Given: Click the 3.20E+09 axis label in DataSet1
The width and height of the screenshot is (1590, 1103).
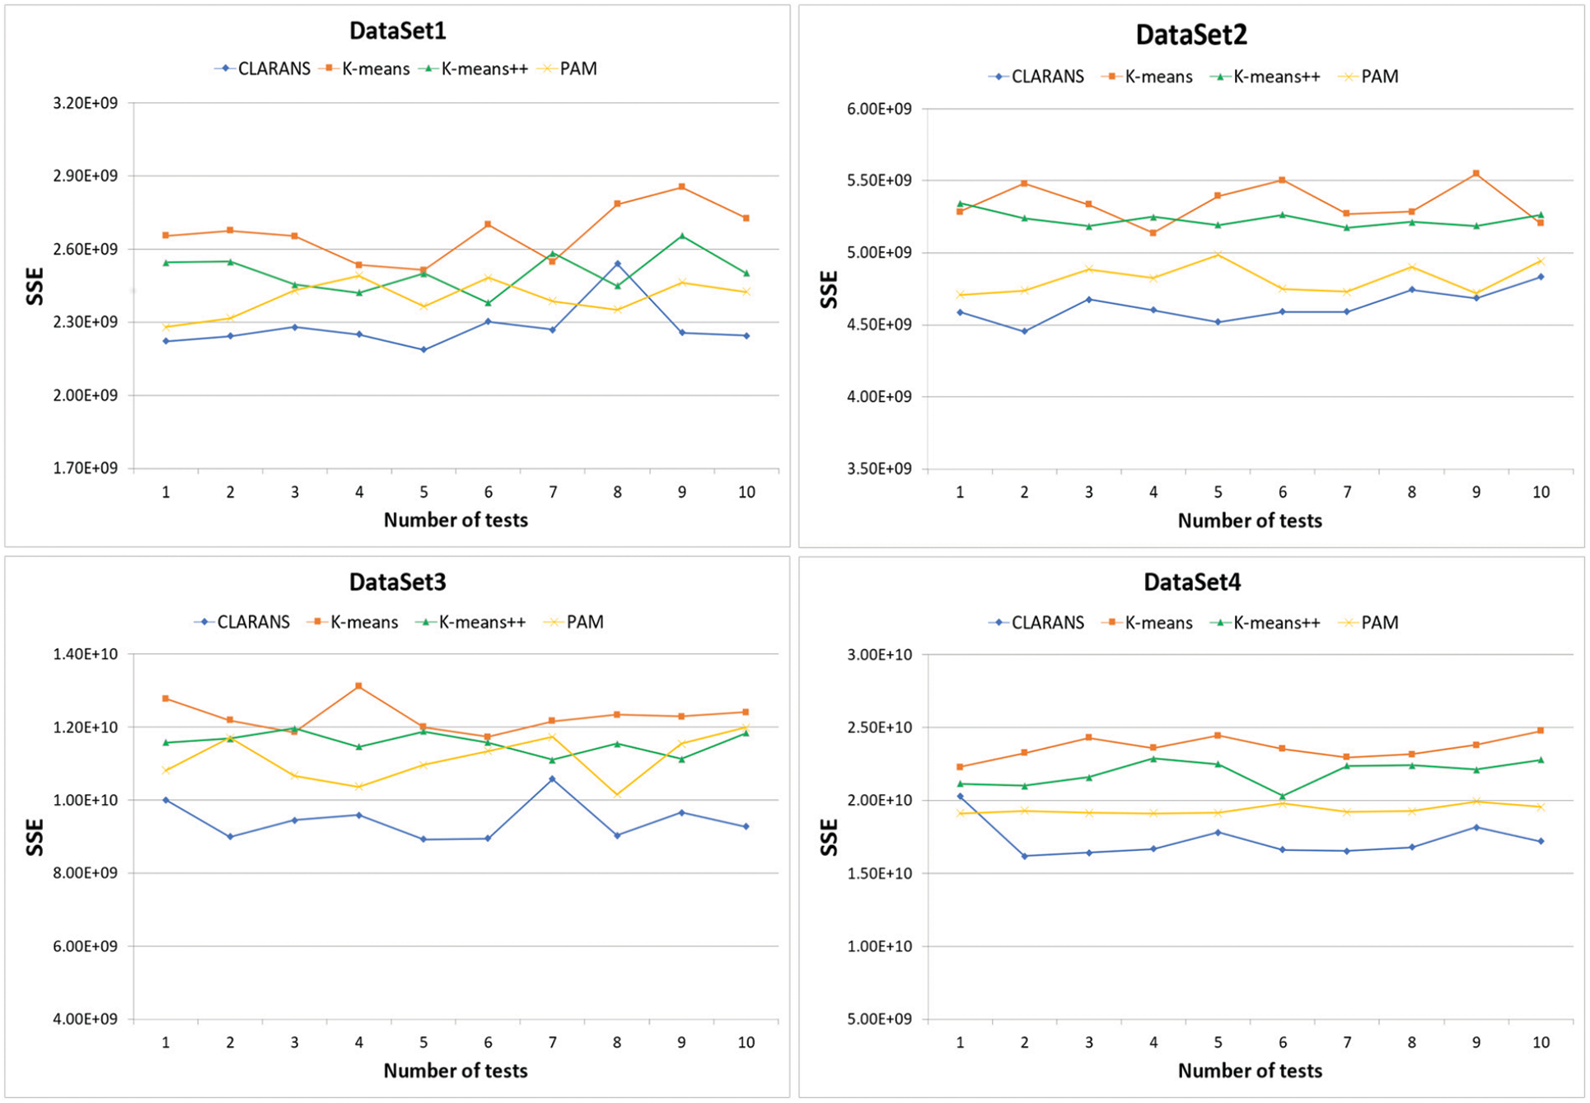Looking at the screenshot, I should click(85, 103).
